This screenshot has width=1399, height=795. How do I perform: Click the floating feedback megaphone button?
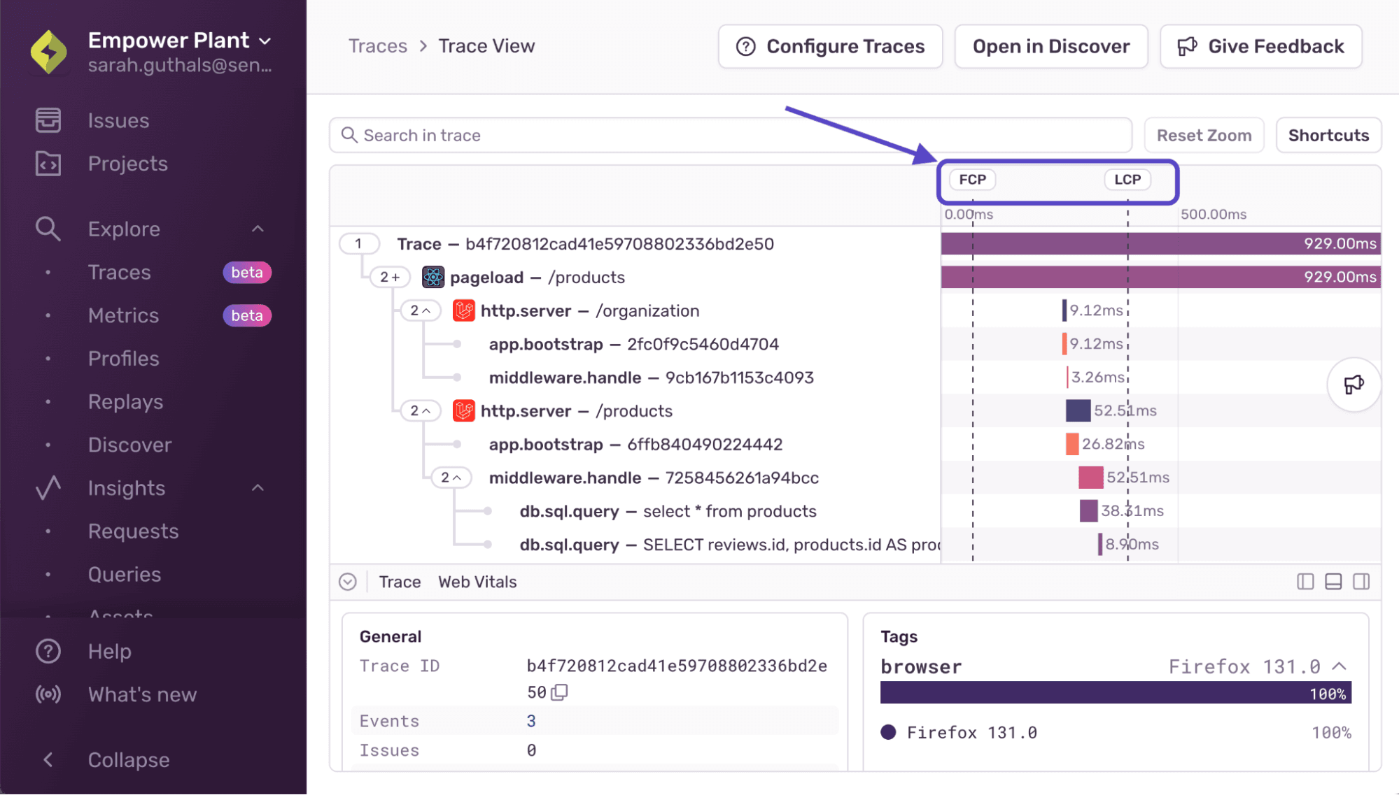pyautogui.click(x=1354, y=385)
